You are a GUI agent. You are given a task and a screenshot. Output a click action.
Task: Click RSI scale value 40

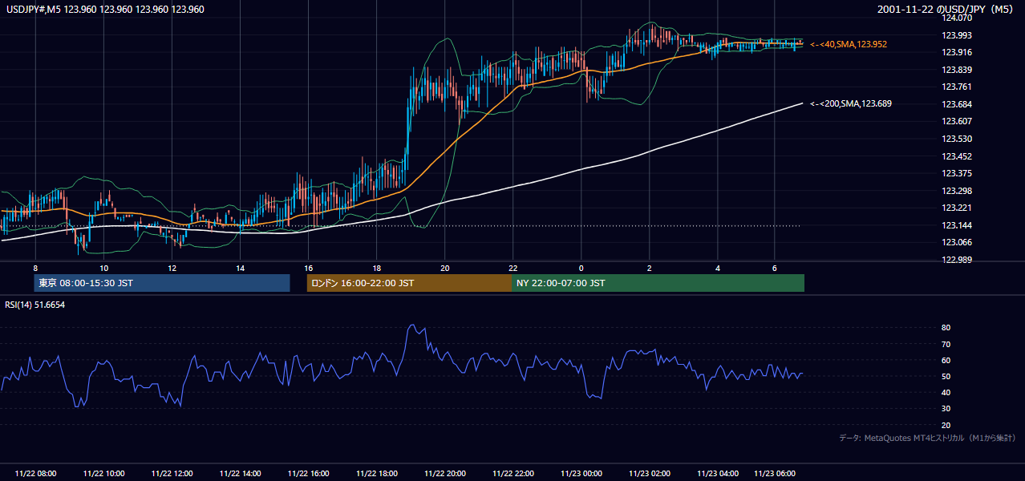click(946, 392)
